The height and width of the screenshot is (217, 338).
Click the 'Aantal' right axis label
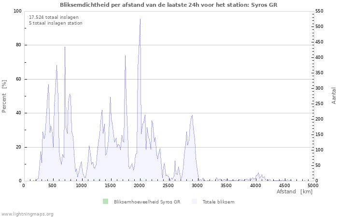[x=334, y=96]
